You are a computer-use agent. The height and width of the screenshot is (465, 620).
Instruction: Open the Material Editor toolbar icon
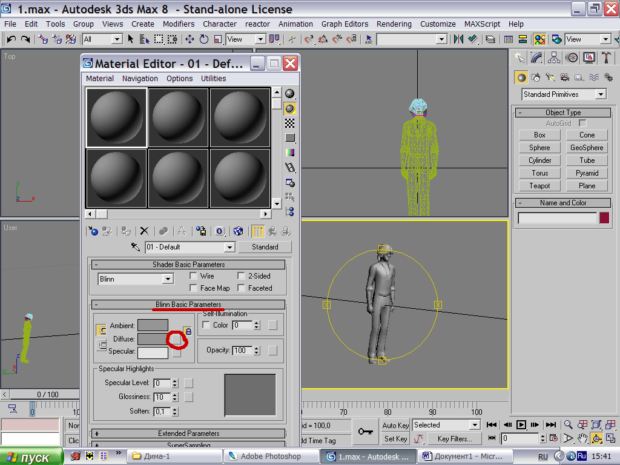pos(539,39)
